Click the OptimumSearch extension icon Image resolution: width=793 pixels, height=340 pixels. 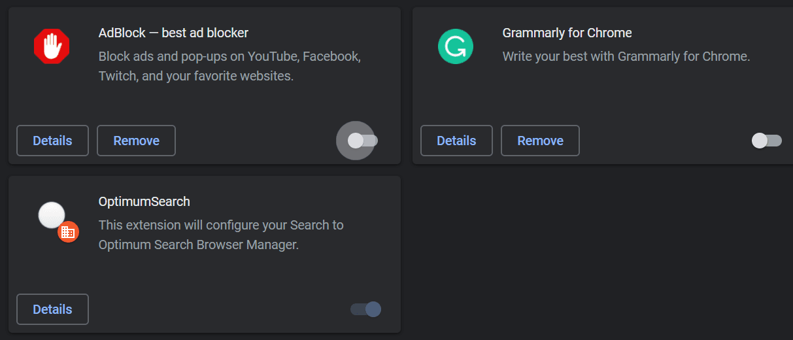pyautogui.click(x=52, y=215)
